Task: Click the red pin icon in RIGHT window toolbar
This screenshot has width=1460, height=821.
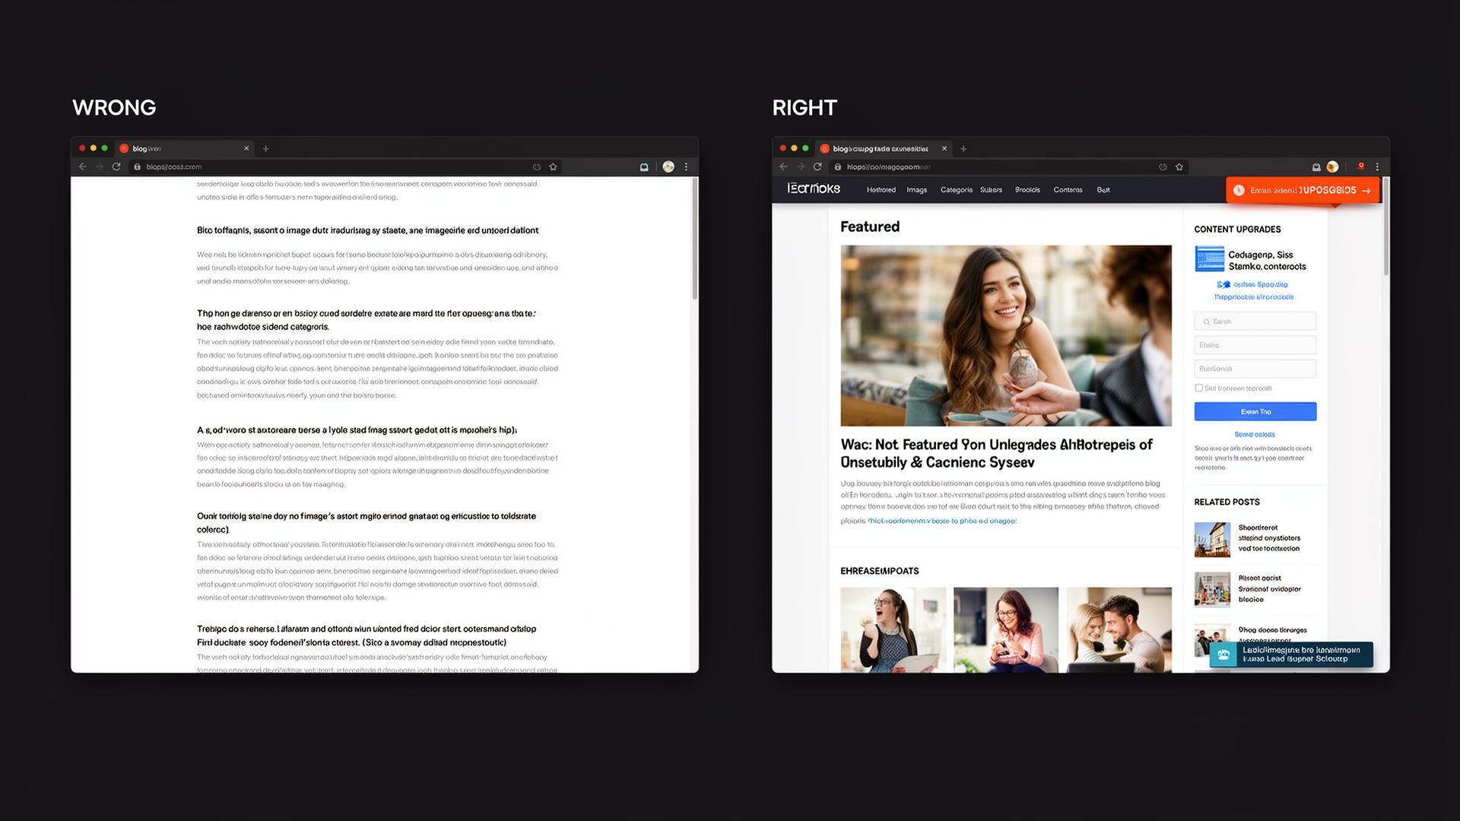Action: 1361,166
